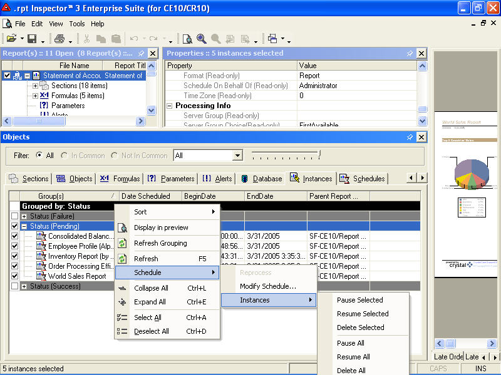Click the document icon left of File menu
Image resolution: width=501 pixels, height=375 pixels.
click(7, 24)
